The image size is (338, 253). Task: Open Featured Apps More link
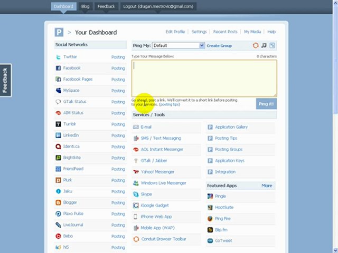[267, 186]
